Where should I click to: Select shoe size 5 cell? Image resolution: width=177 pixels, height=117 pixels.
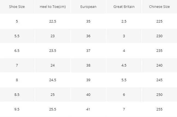point(17,21)
